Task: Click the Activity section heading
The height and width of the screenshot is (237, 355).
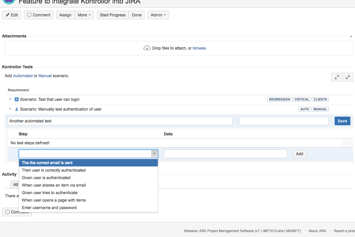Action: 9,174
